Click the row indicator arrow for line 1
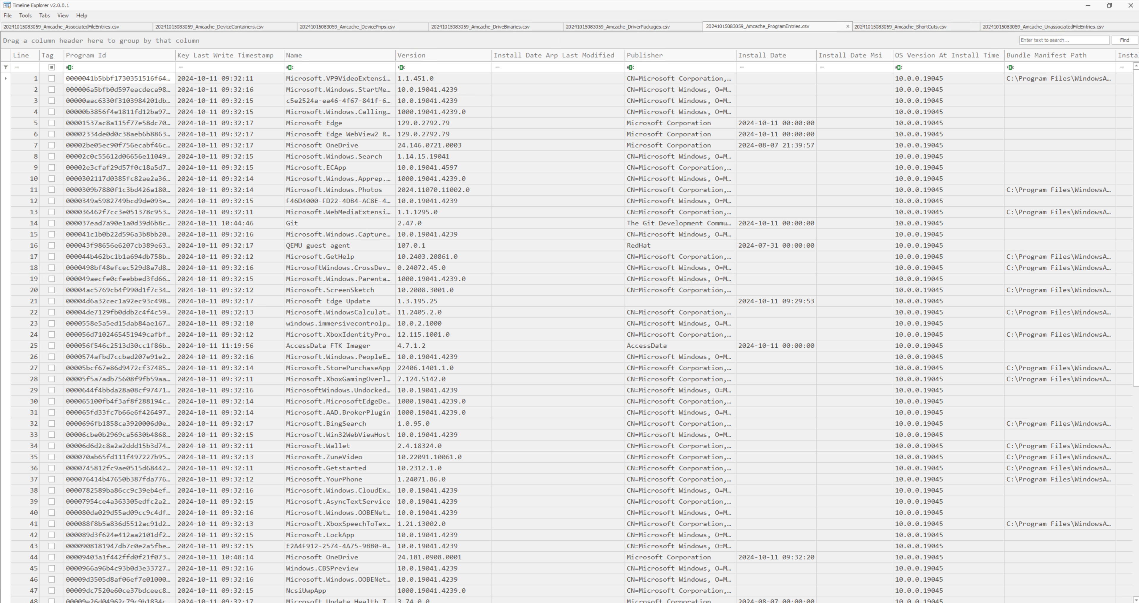This screenshot has height=603, width=1139. pos(6,79)
